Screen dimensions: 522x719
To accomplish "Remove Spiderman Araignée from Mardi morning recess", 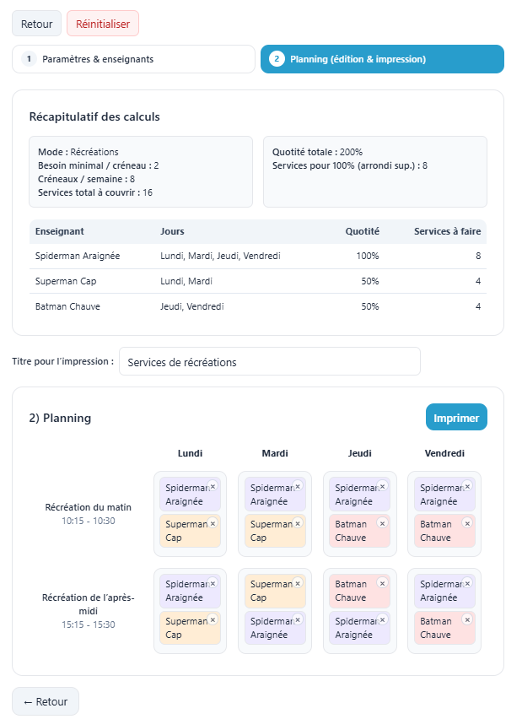I will 298,487.
